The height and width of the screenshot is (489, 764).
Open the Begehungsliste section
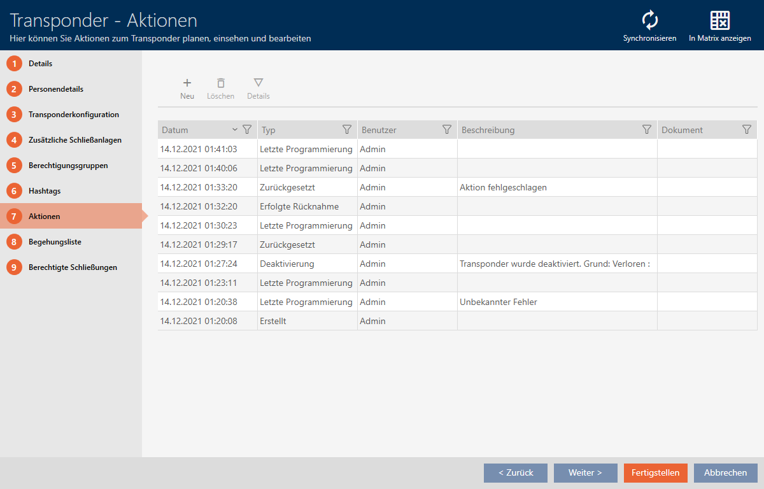click(x=55, y=242)
